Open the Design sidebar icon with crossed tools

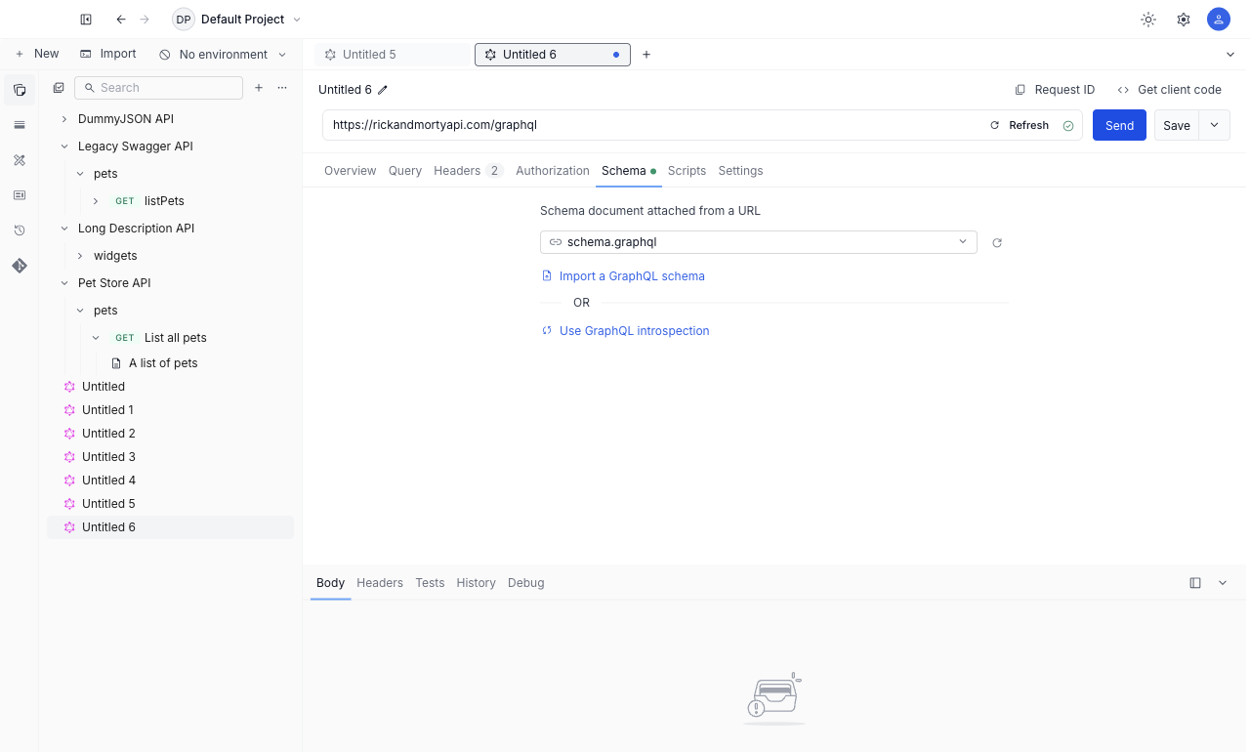(20, 160)
